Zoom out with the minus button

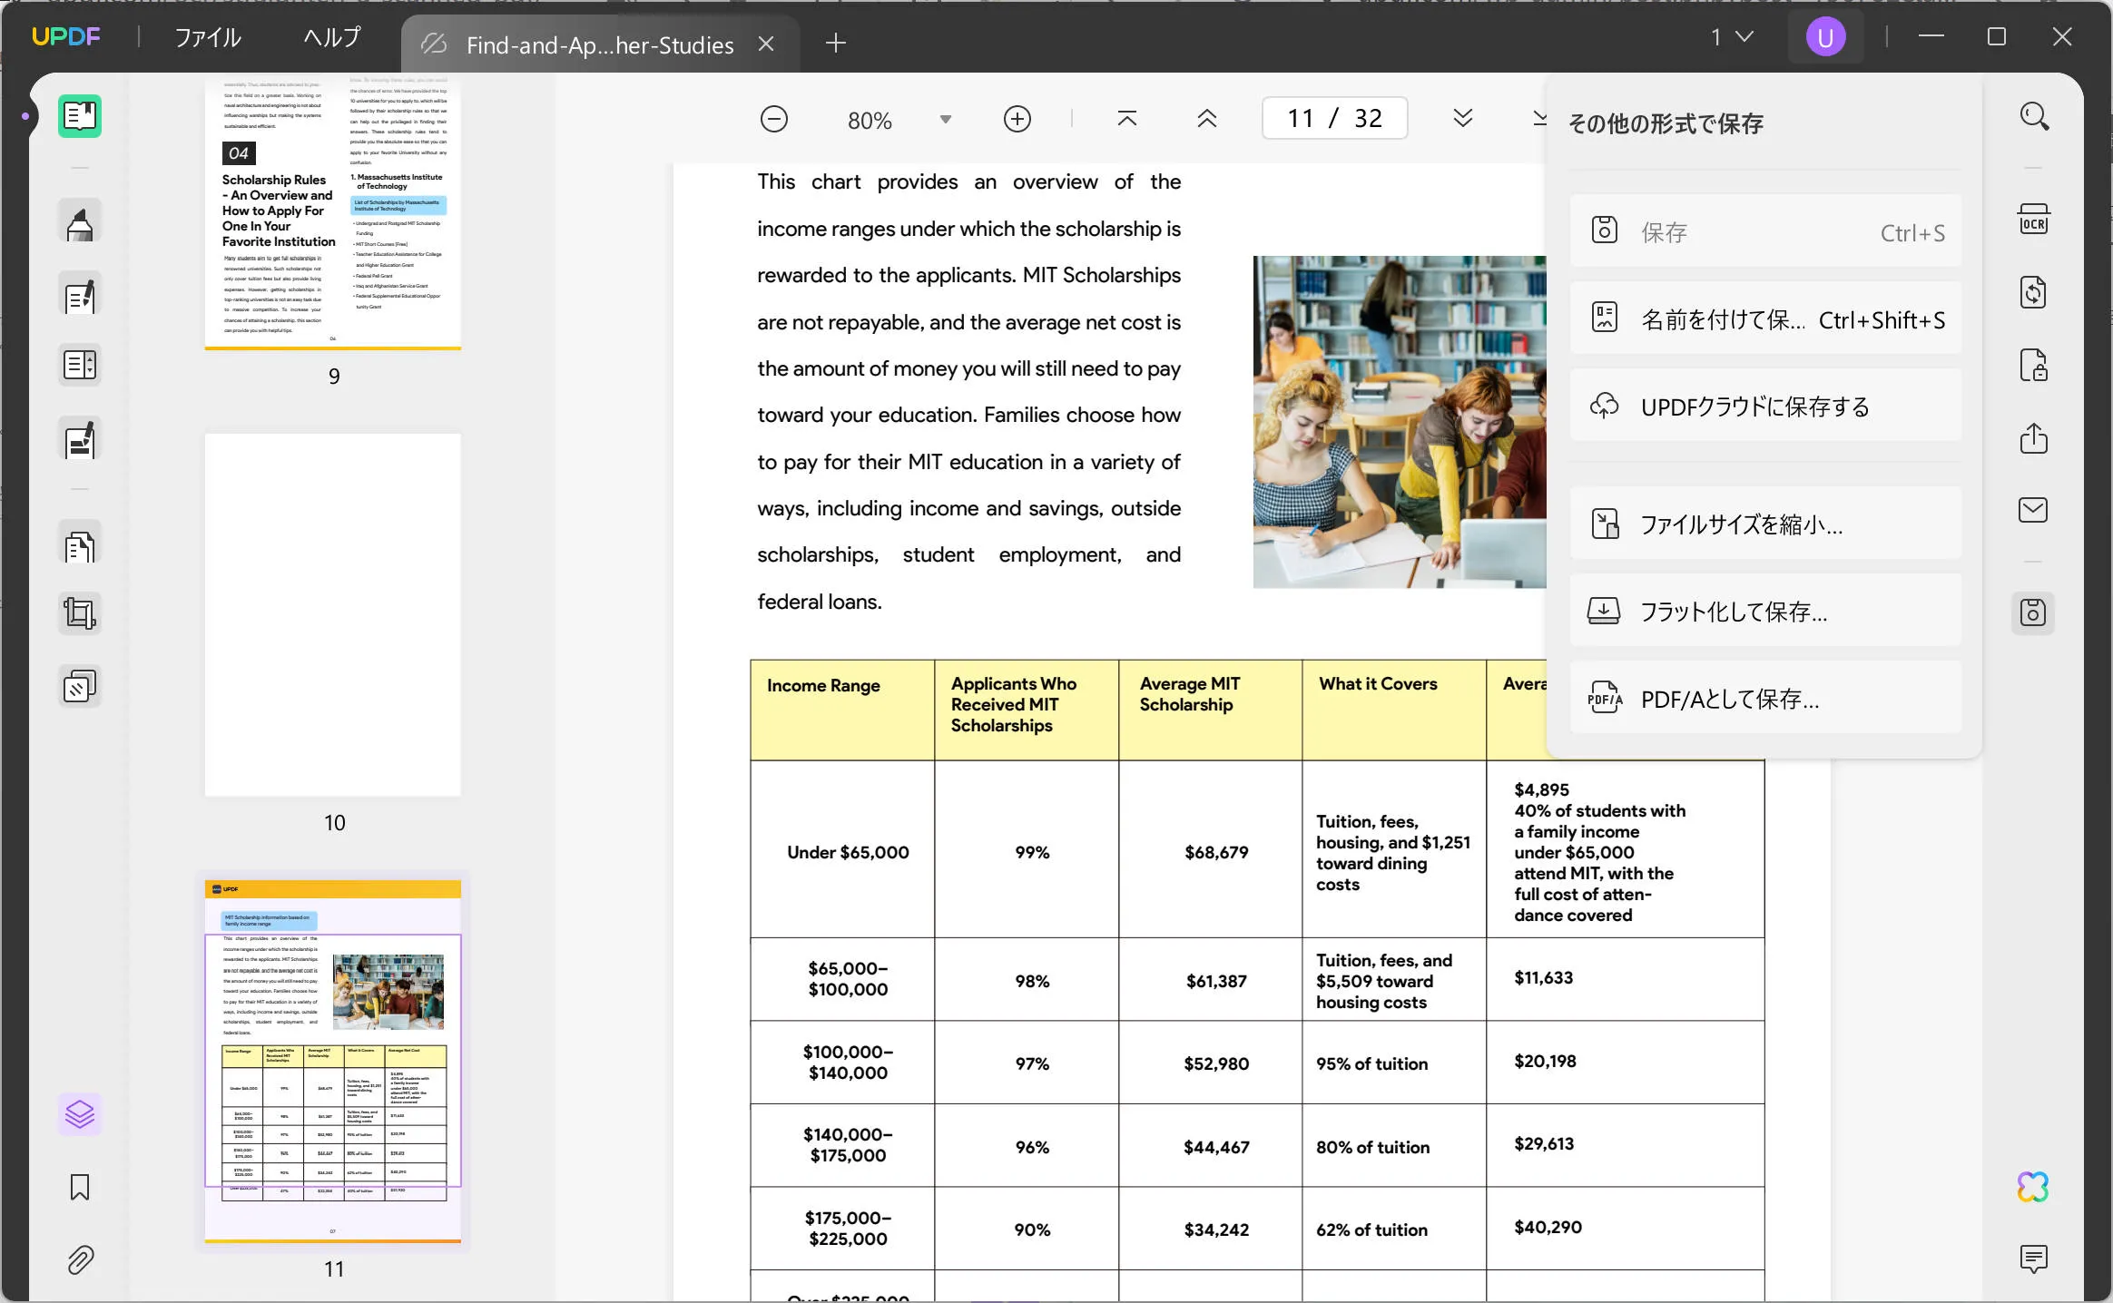coord(774,119)
